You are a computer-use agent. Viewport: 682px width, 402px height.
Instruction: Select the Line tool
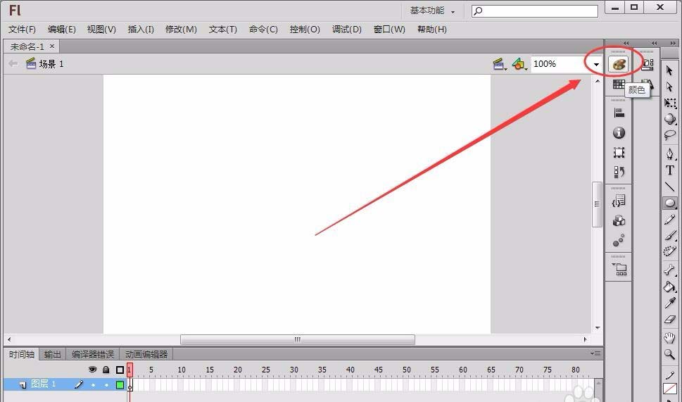[670, 187]
